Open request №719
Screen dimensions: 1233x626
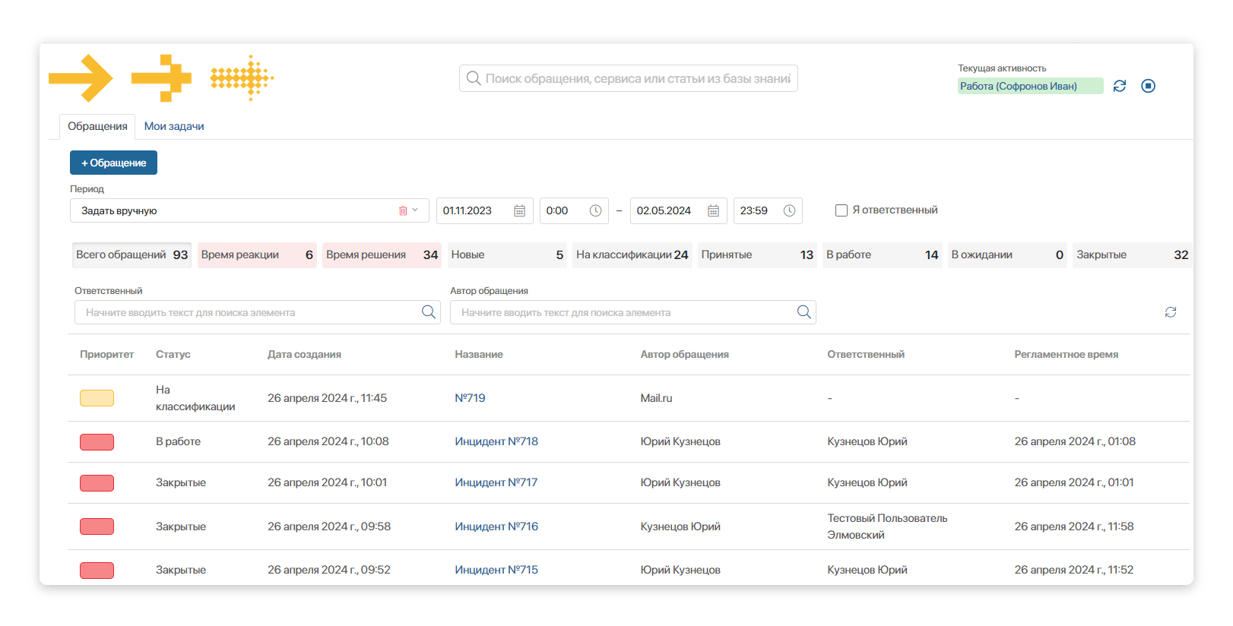click(470, 398)
